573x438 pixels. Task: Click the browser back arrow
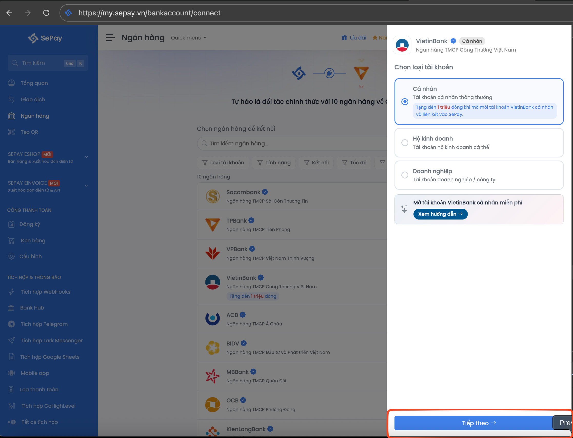tap(9, 13)
